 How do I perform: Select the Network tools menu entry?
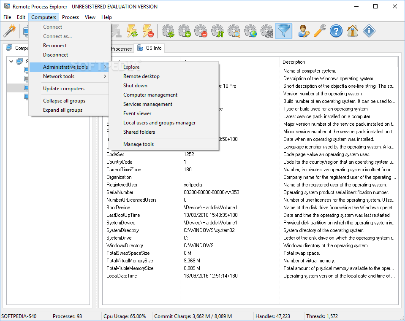click(x=69, y=76)
